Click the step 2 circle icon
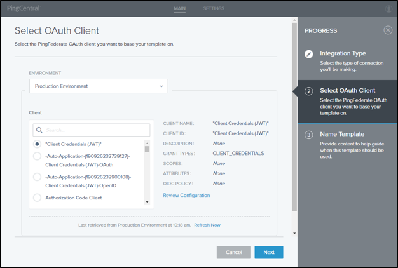Image resolution: width=398 pixels, height=268 pixels. click(x=309, y=91)
